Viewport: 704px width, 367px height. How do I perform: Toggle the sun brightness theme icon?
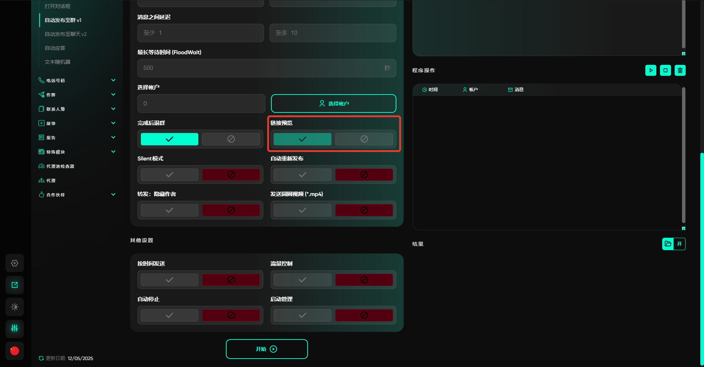click(15, 307)
